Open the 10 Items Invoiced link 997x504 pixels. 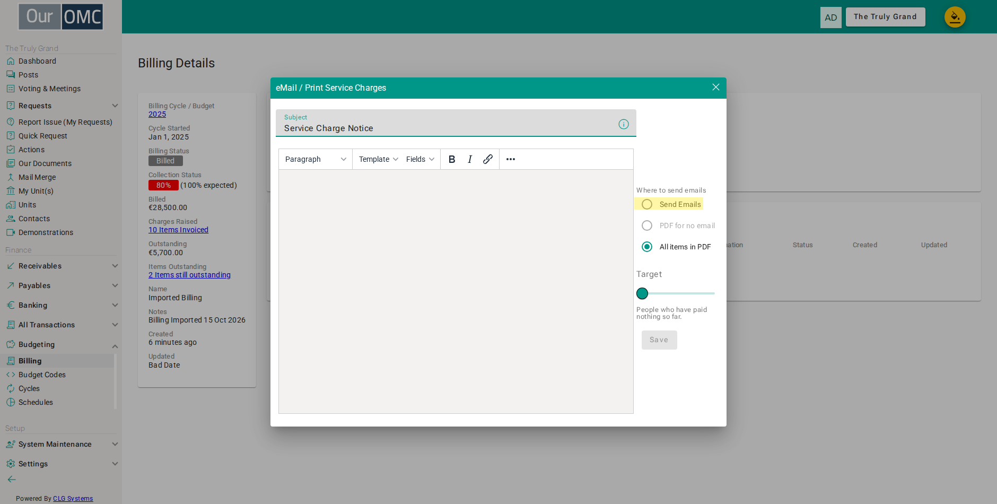[178, 230]
